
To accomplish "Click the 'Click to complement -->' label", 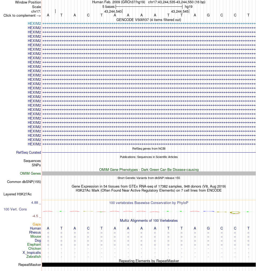I will pyautogui.click(x=22, y=16).
